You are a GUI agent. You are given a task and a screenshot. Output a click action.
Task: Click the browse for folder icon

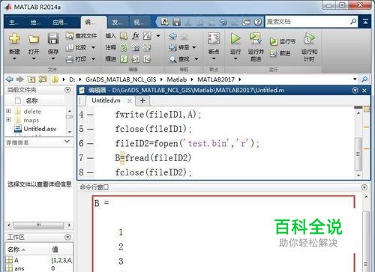[43, 79]
